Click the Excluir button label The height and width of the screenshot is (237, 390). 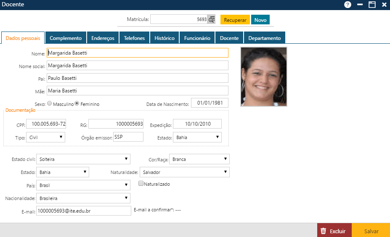(x=337, y=231)
